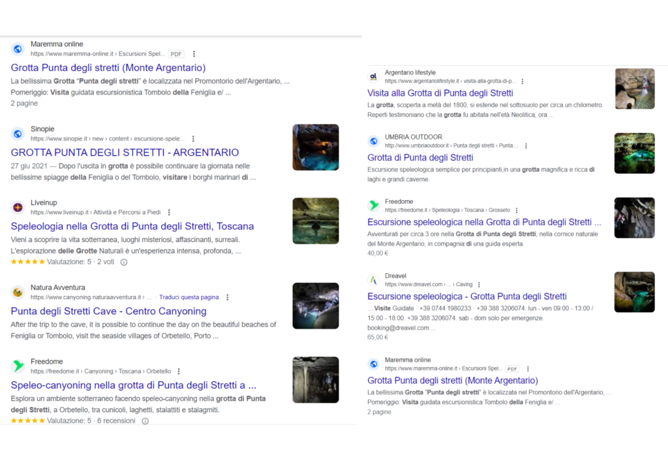This screenshot has height=472, width=668.
Task: Open "Speleologia nella Grotta di Punta degli Stretti, Toscana"
Action: pos(132,226)
